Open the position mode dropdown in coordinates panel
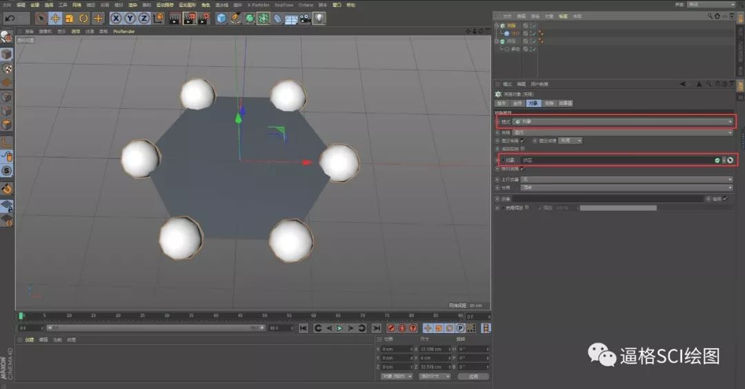Viewport: 745px width, 389px height. (396, 376)
